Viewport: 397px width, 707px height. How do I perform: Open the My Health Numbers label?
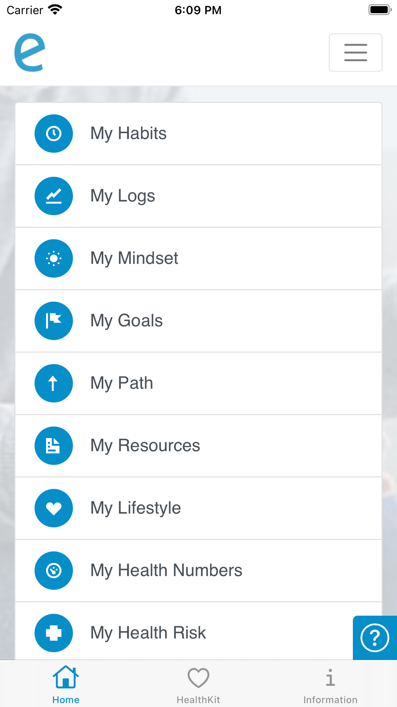pos(166,571)
